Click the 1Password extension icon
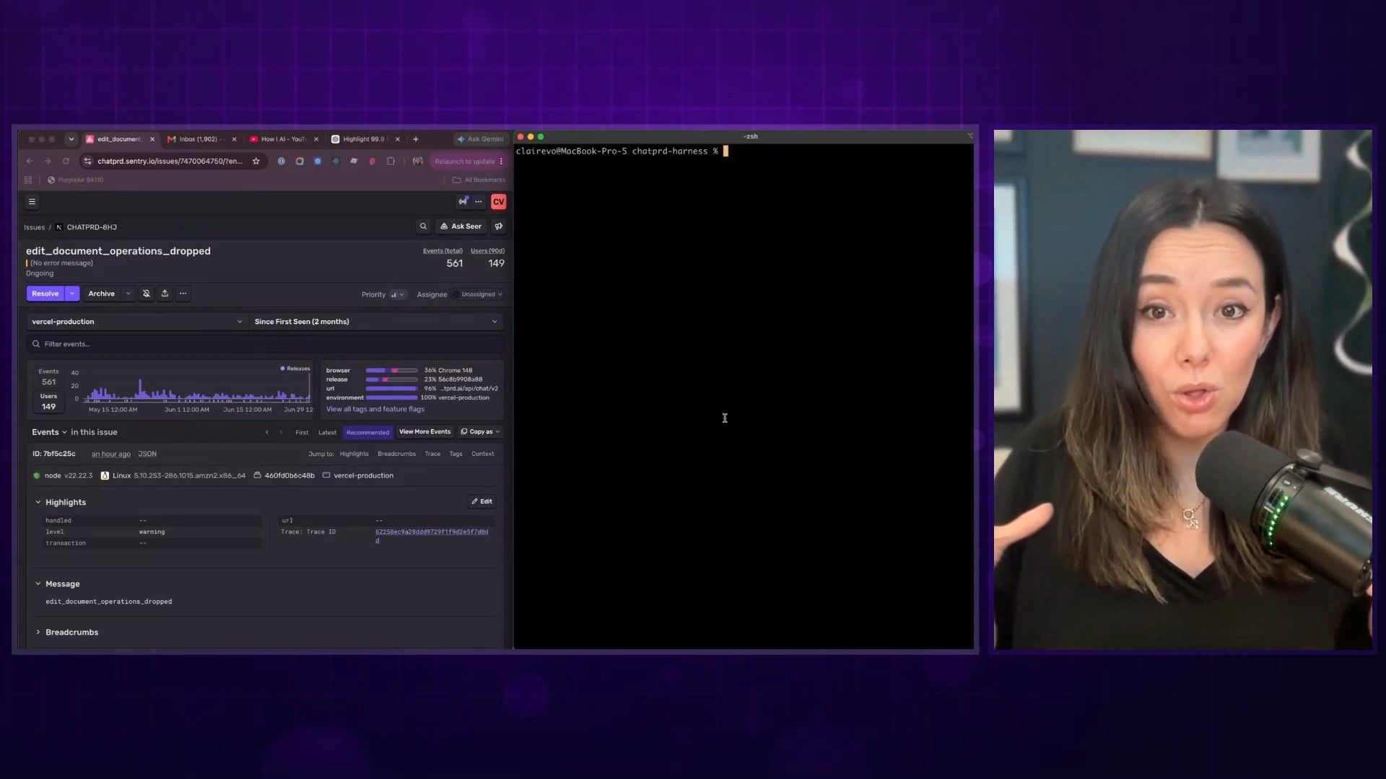Image resolution: width=1386 pixels, height=779 pixels. pyautogui.click(x=282, y=162)
